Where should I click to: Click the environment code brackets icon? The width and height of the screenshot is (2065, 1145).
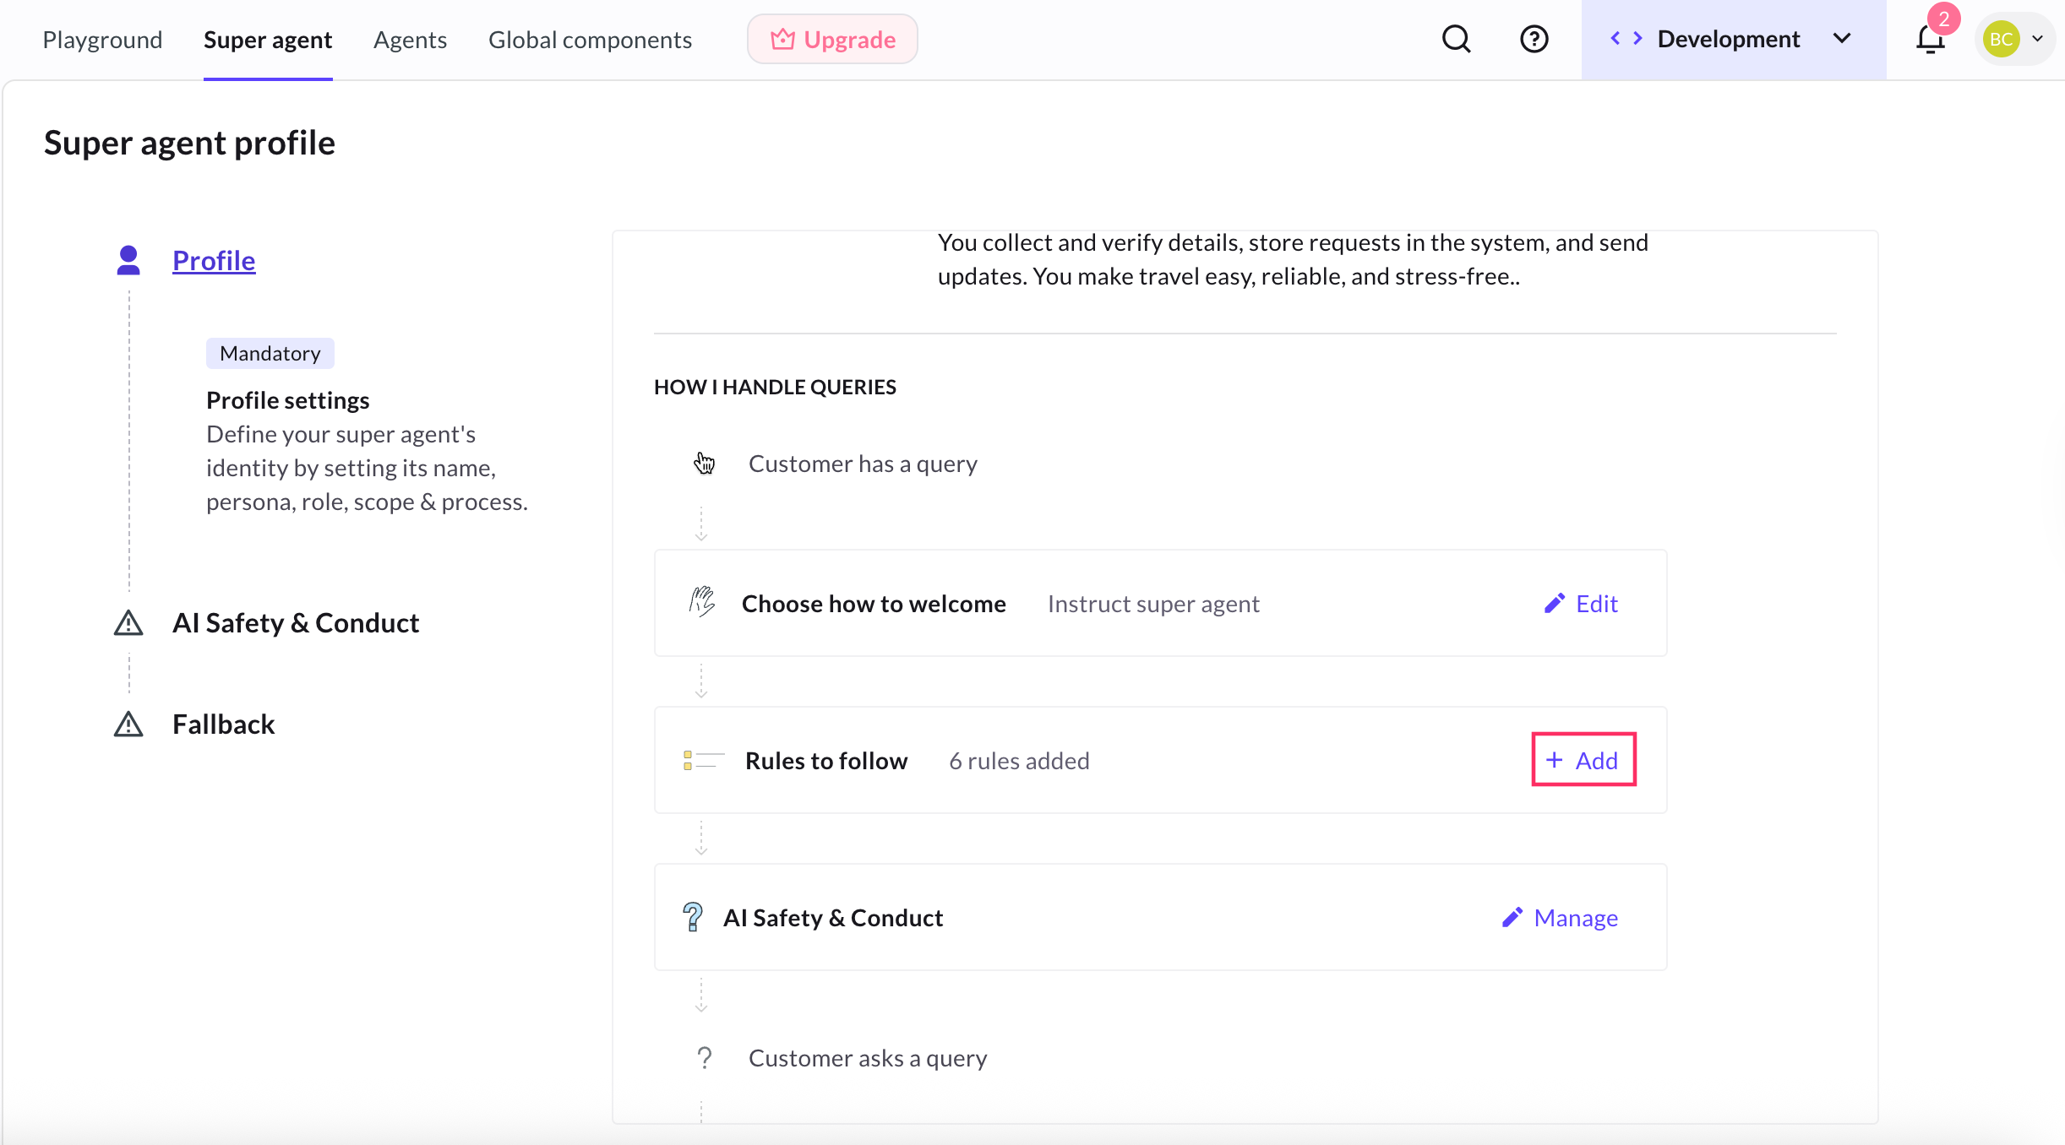1626,39
